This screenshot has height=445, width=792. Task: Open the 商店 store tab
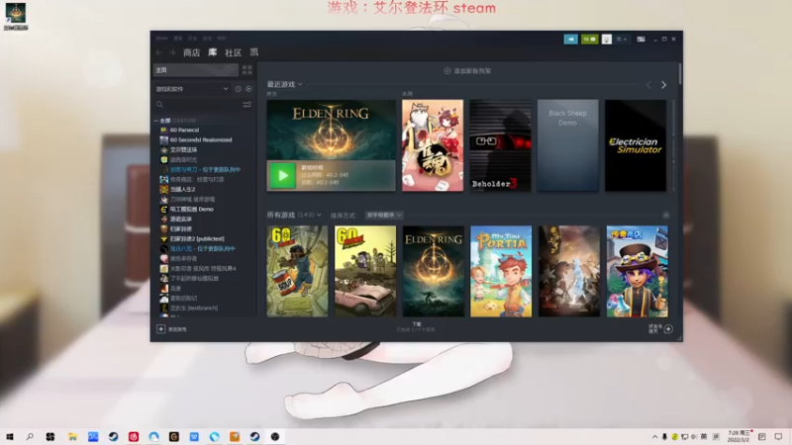click(x=191, y=52)
